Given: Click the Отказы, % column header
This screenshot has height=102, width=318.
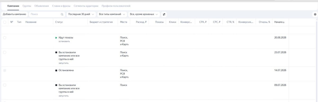Looking at the screenshot, I should coord(264,22).
